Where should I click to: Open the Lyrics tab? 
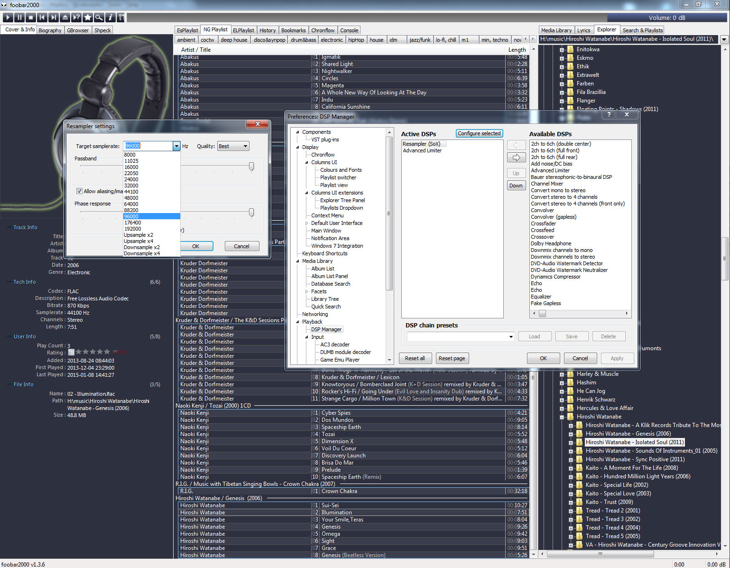tap(584, 30)
